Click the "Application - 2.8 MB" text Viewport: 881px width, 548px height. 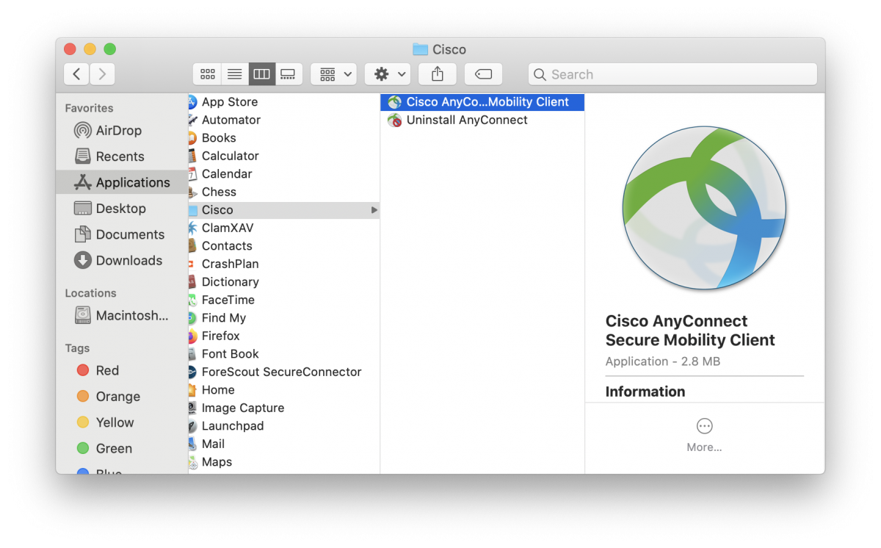662,361
